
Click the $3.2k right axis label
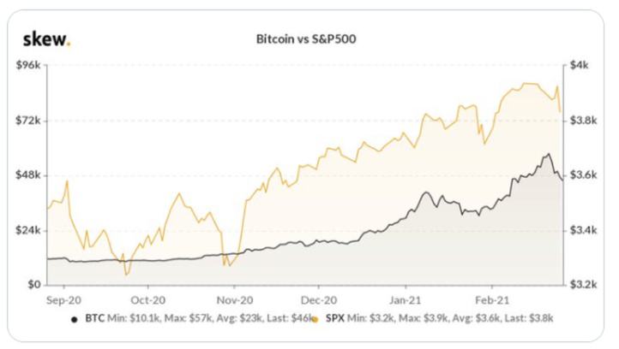point(583,284)
